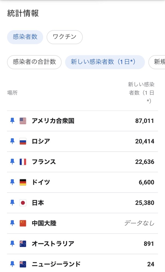Toggle the オーストラリア pin icon
The height and width of the screenshot is (272, 165).
[x=12, y=243]
